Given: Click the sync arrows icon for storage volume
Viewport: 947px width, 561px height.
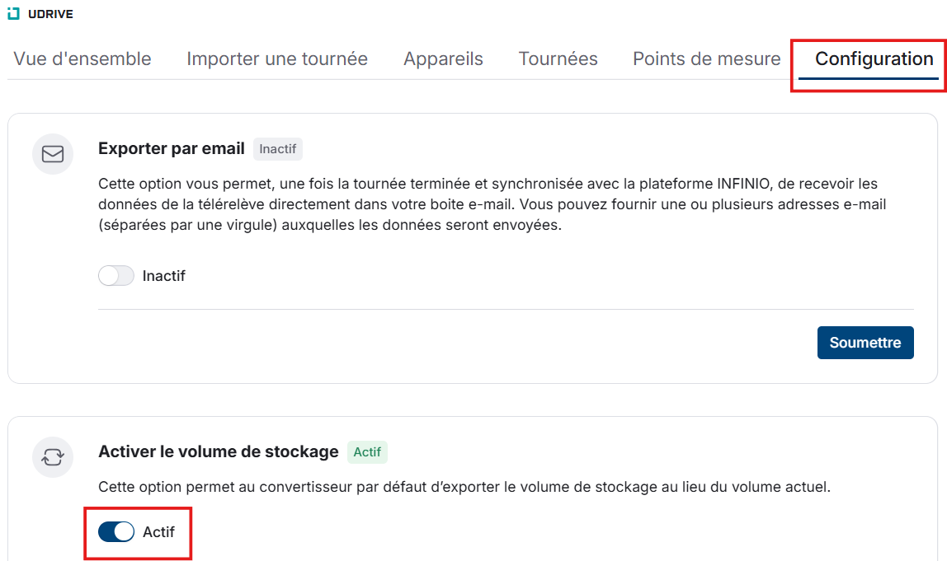Looking at the screenshot, I should click(53, 456).
